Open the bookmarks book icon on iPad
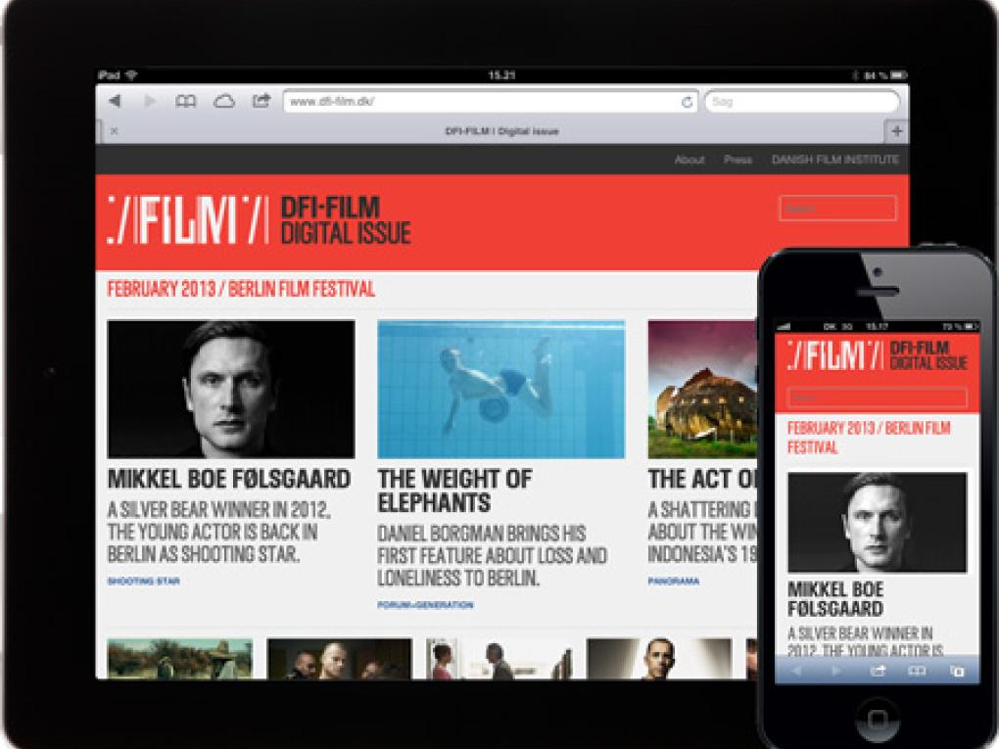Viewport: 999px width, 749px height. pyautogui.click(x=186, y=101)
